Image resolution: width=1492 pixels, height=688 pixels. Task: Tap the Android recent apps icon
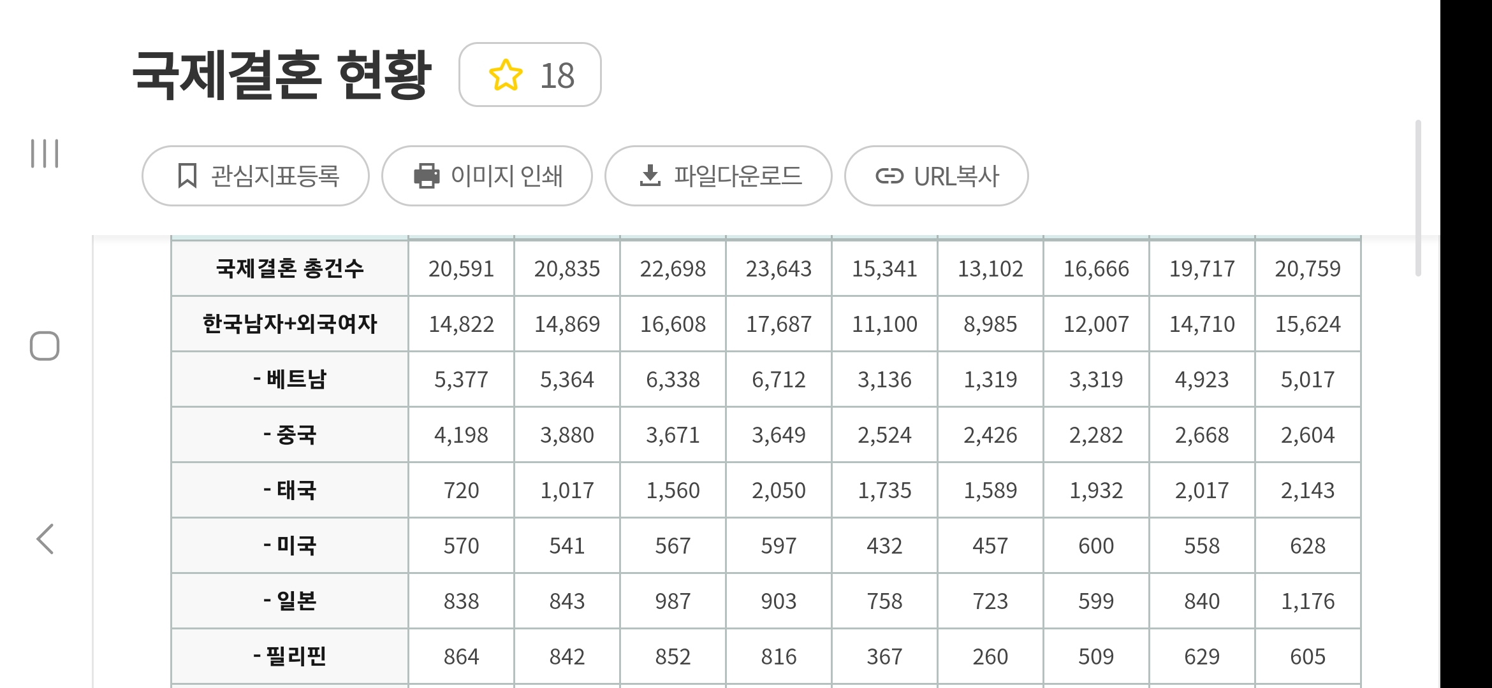45,154
